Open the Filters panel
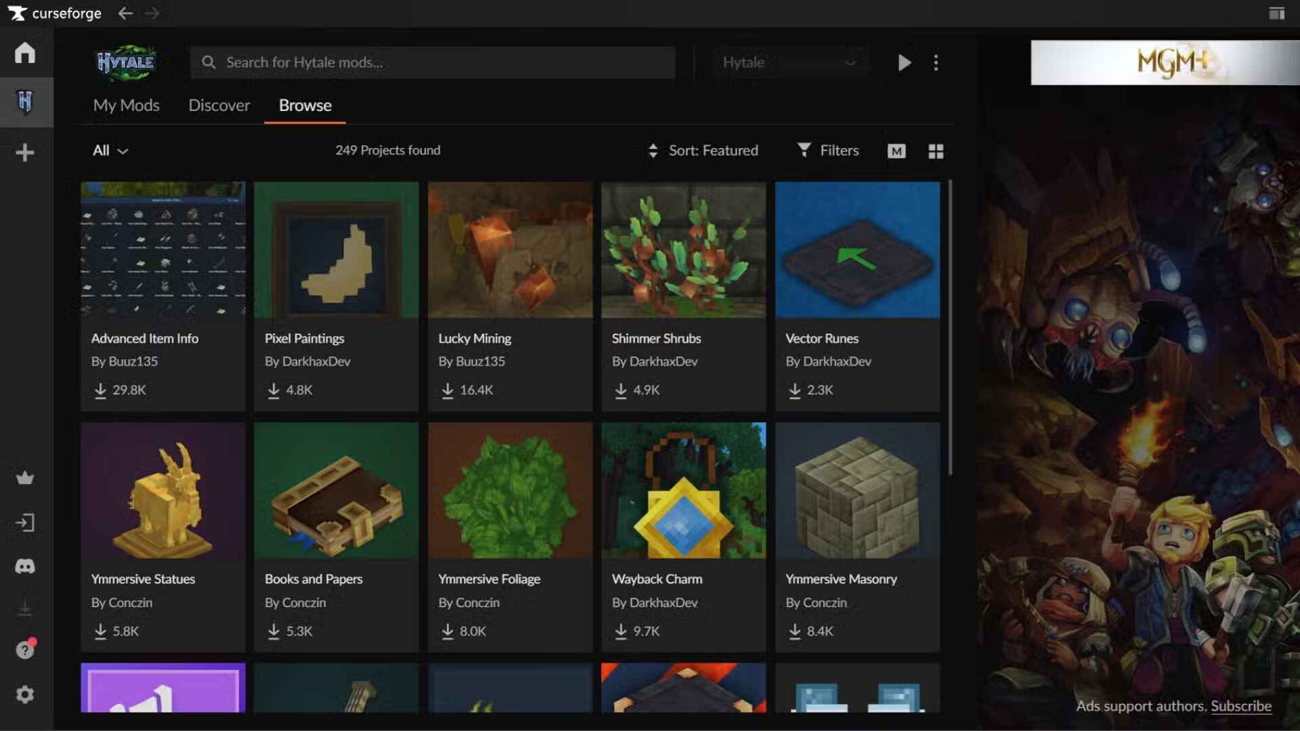Viewport: 1300px width, 731px height. [x=827, y=150]
